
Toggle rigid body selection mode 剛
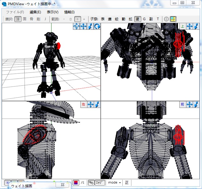[x=38, y=19]
